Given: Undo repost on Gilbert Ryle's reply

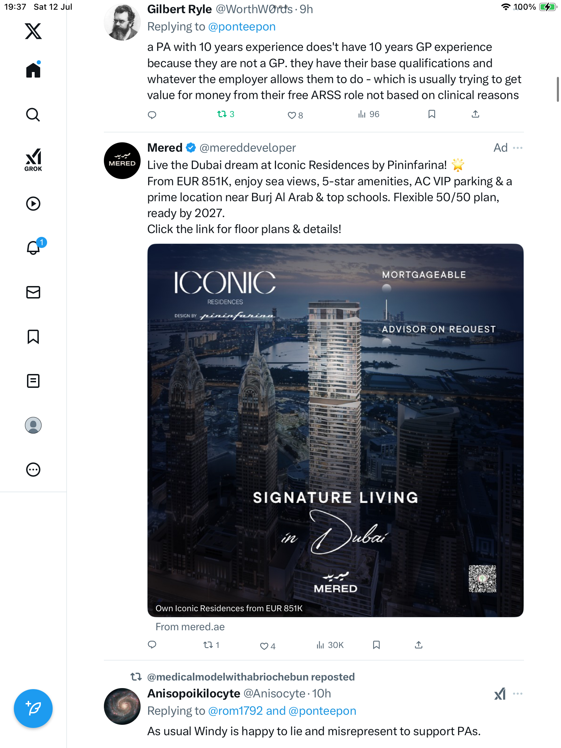Looking at the screenshot, I should click(x=225, y=114).
